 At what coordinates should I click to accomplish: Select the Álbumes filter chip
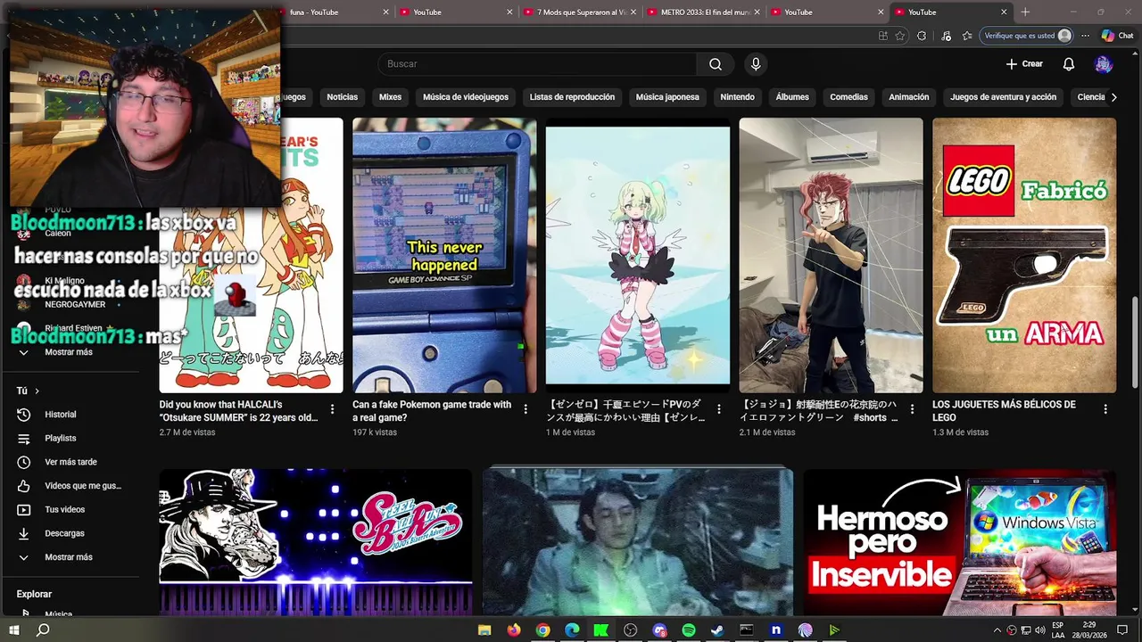(x=792, y=97)
